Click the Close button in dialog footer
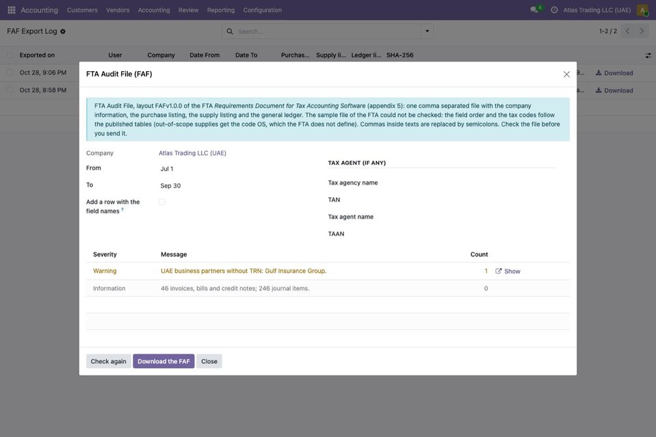Image resolution: width=656 pixels, height=437 pixels. point(209,361)
